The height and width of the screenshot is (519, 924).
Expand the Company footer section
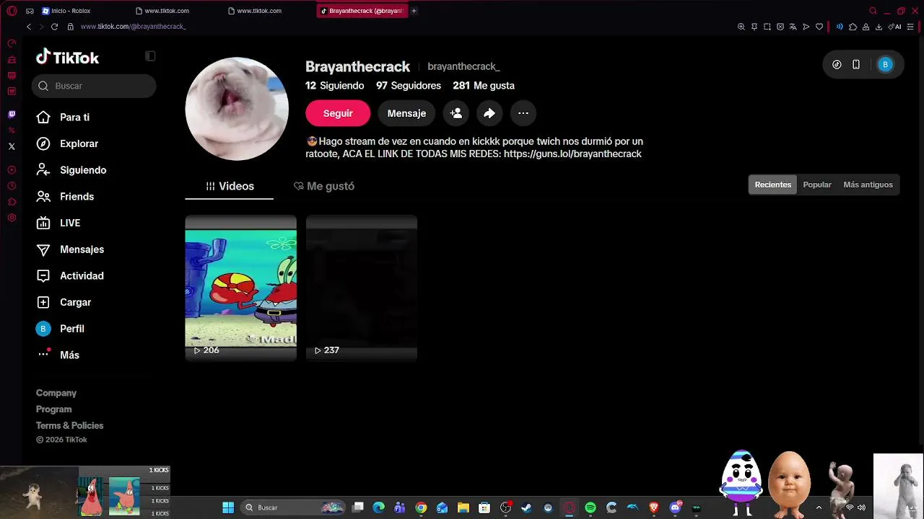pos(56,393)
